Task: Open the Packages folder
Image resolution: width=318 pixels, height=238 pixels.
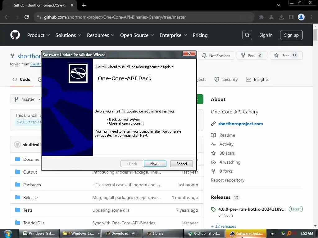Action: [32, 185]
